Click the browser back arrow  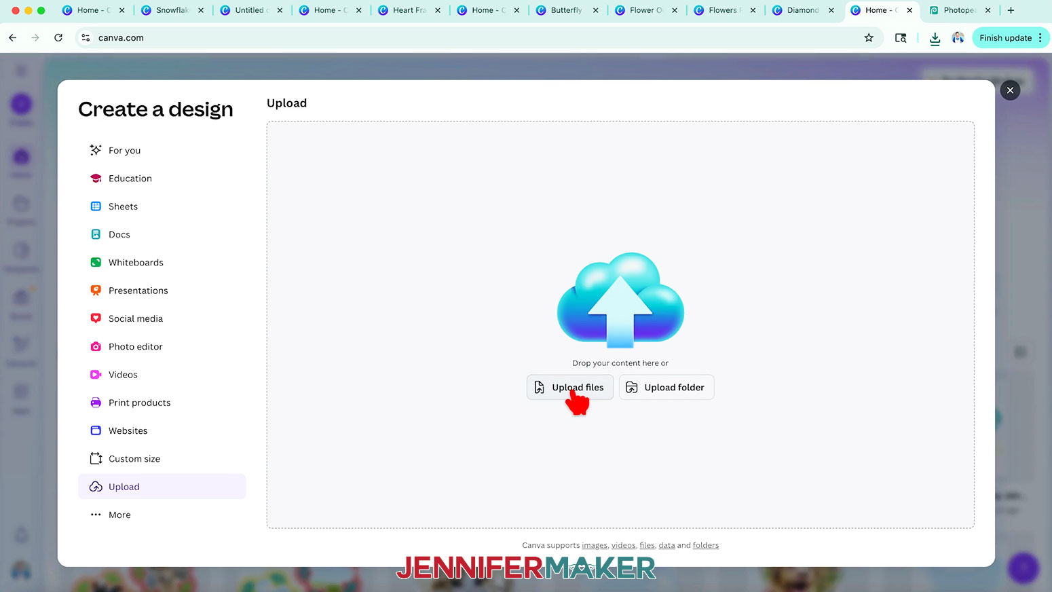tap(13, 38)
